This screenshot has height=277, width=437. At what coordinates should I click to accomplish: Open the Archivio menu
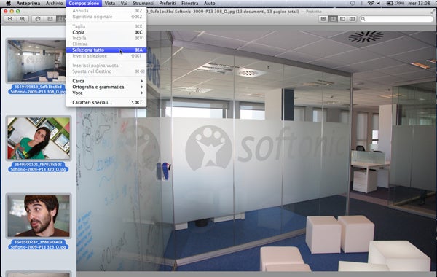tap(55, 4)
